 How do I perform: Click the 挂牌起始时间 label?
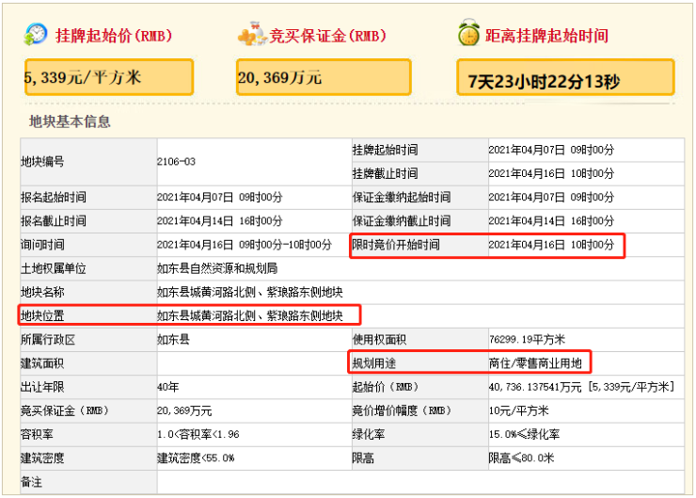pyautogui.click(x=385, y=150)
